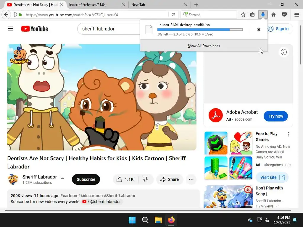Click the #SheriffLabrador hashtag
Viewport: 303px width, 227px height.
pyautogui.click(x=120, y=196)
